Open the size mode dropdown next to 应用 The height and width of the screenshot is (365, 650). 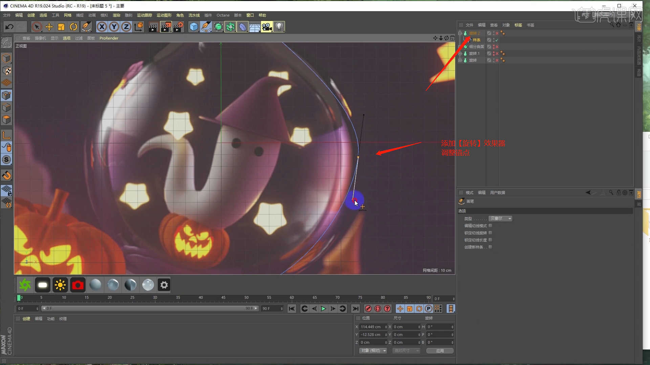(406, 351)
